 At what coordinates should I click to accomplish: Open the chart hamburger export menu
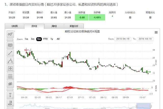click(156, 32)
